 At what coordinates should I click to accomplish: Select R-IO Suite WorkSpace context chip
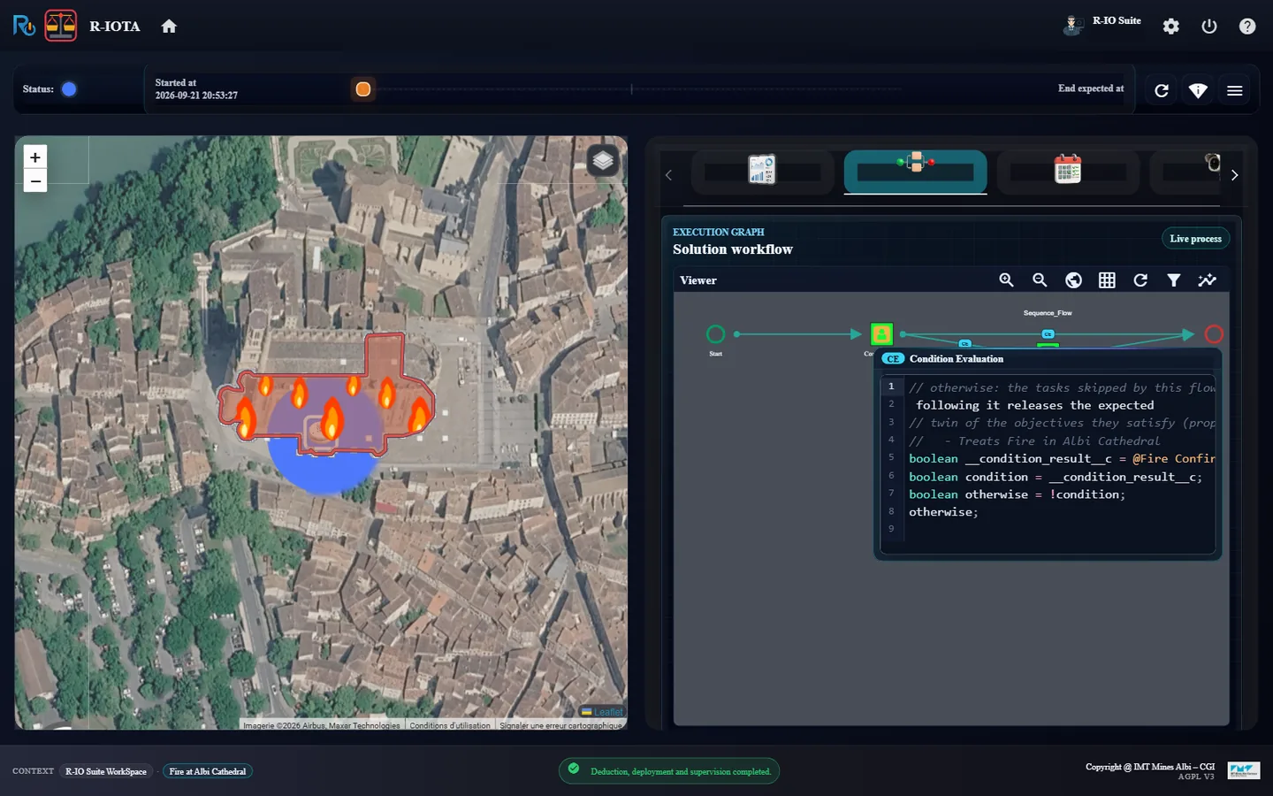[x=106, y=771]
